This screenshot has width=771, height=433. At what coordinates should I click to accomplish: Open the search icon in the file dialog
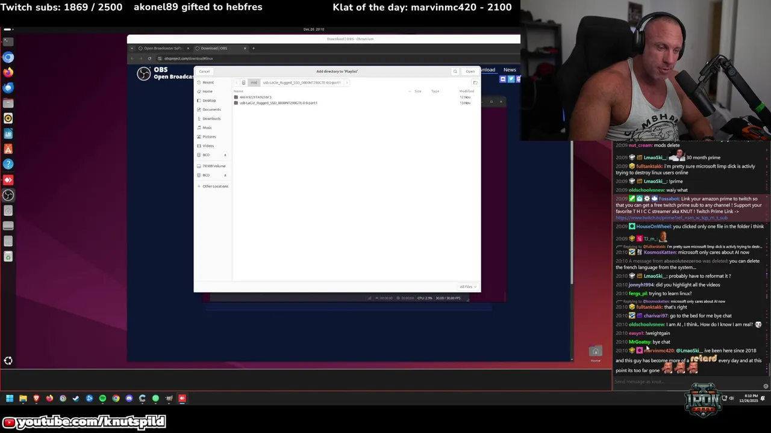(455, 72)
